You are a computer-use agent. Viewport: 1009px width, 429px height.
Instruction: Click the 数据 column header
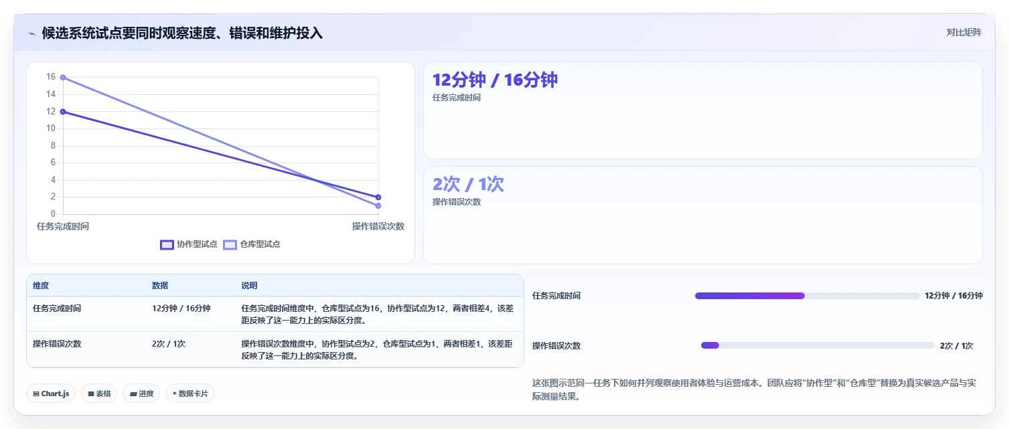coord(160,286)
